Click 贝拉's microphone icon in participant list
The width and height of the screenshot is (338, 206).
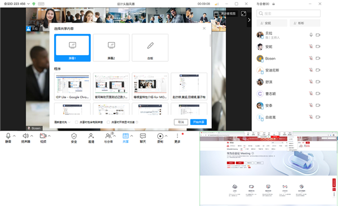point(311,35)
